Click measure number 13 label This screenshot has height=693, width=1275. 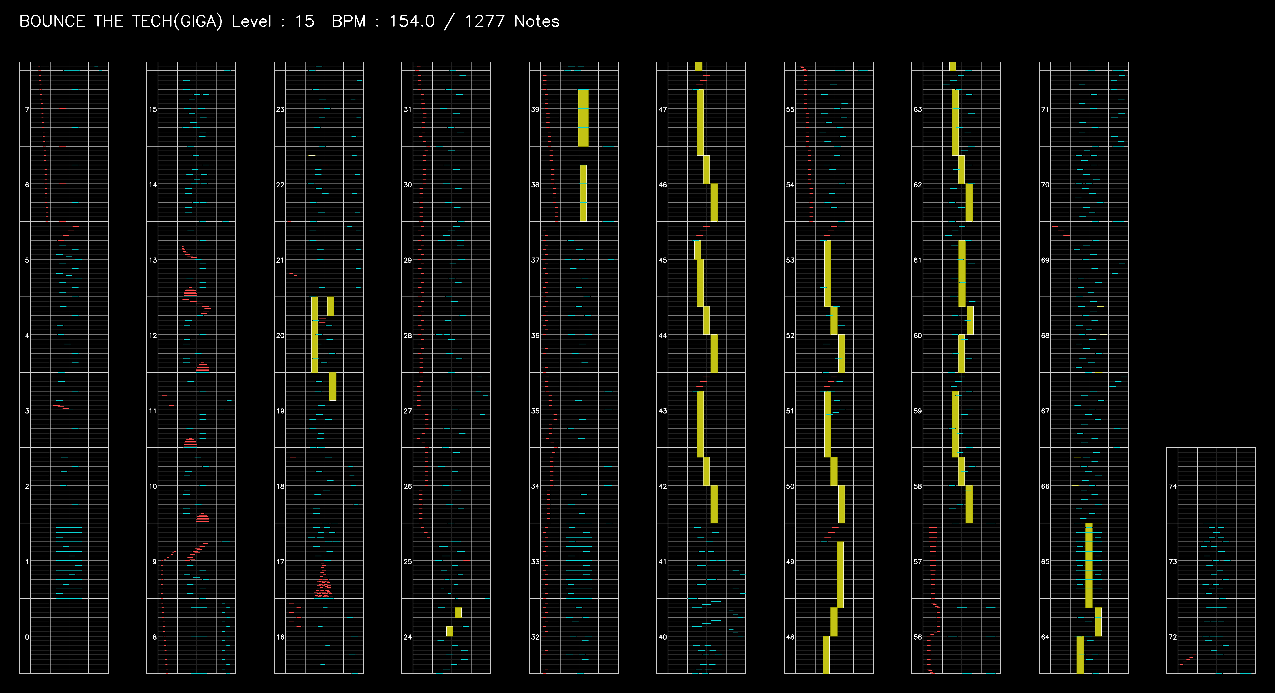[x=153, y=260]
